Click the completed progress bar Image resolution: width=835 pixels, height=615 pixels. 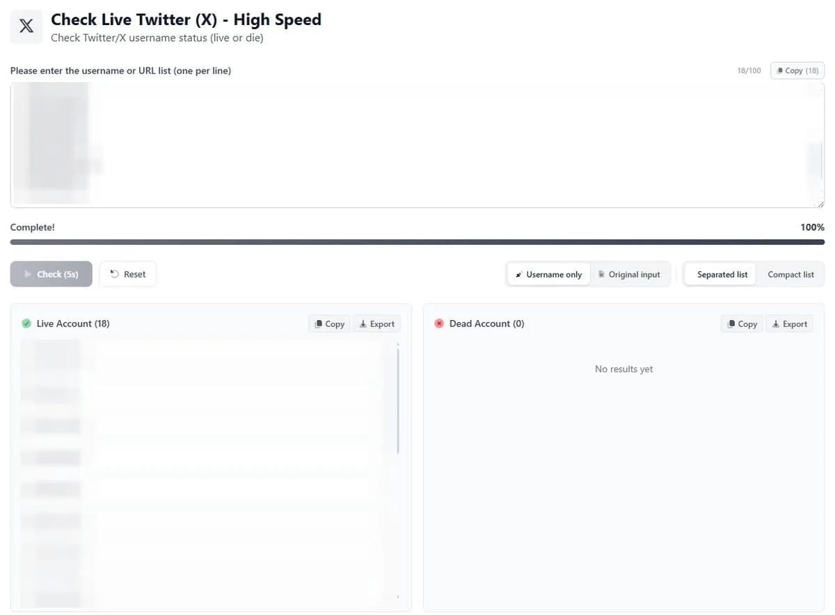click(417, 242)
